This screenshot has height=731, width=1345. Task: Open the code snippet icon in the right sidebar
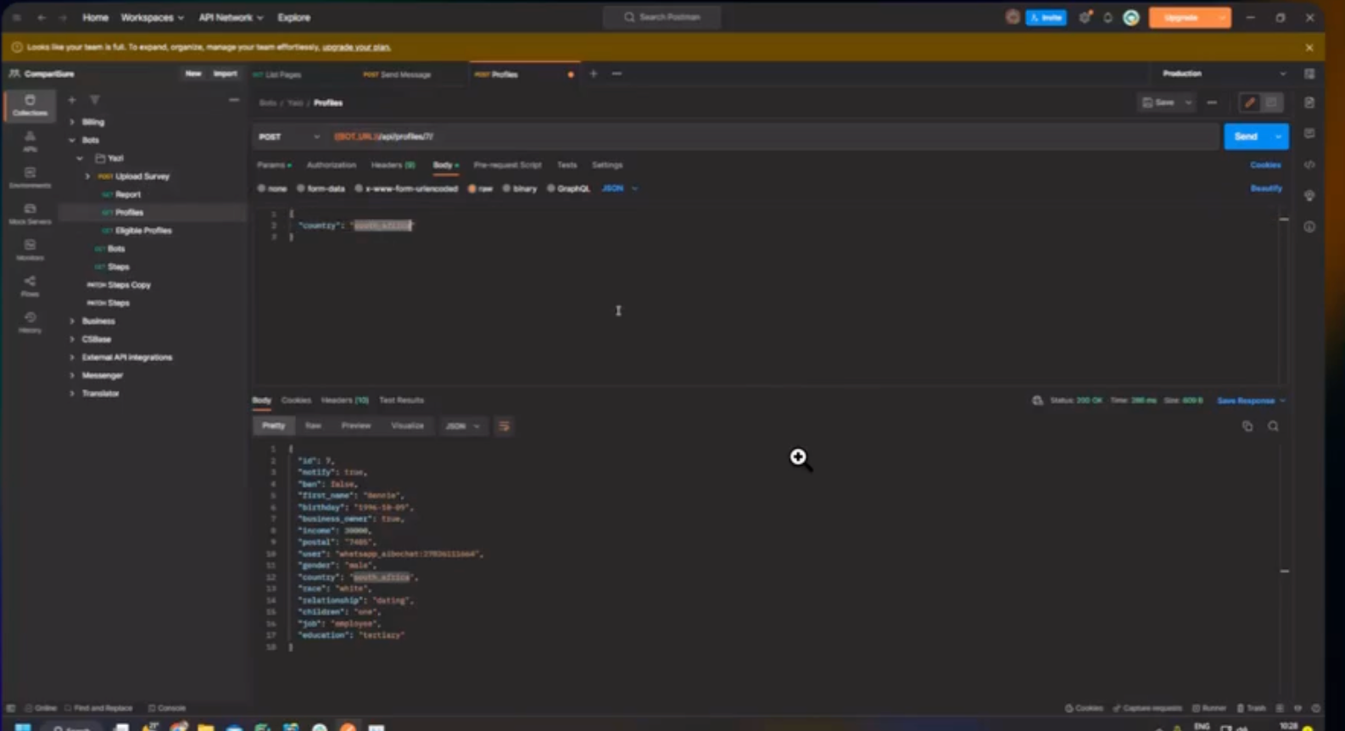(1309, 165)
